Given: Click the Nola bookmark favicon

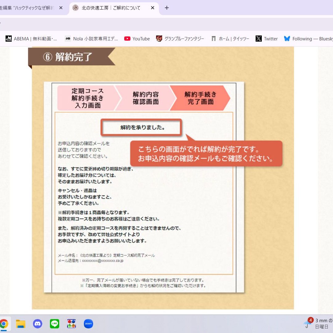Looking at the screenshot, I should (68, 39).
